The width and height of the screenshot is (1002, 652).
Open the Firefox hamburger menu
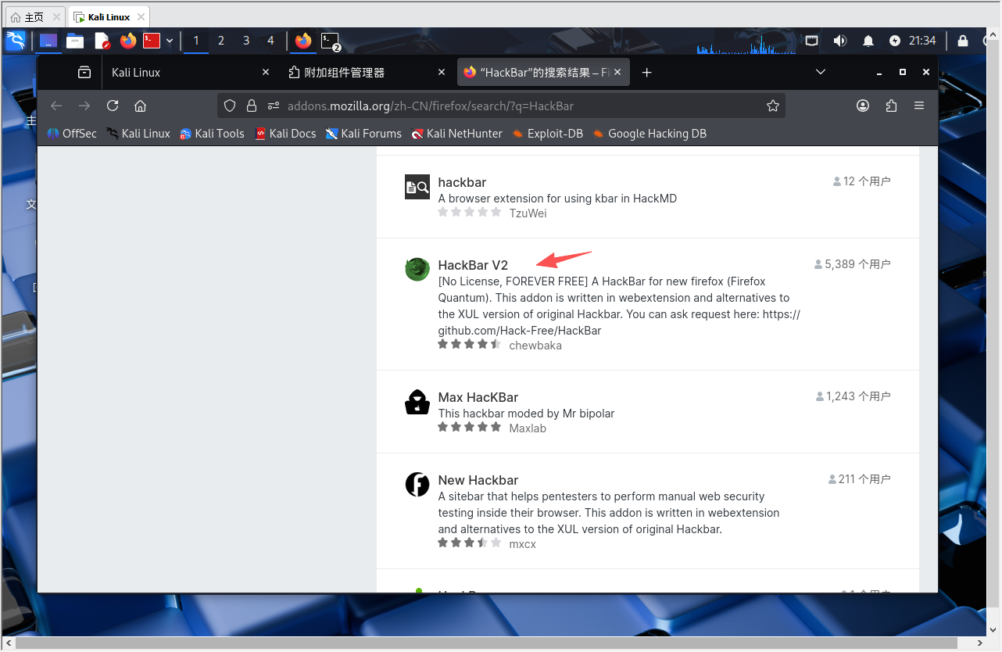(919, 106)
